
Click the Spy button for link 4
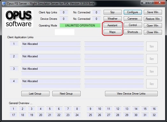pos(152,84)
